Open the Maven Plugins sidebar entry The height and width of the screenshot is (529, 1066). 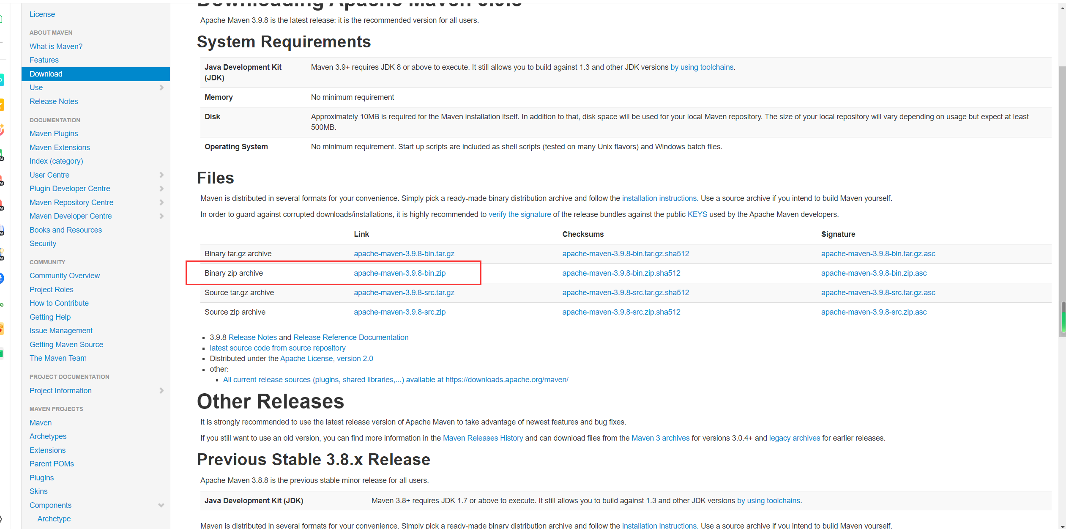coord(54,134)
